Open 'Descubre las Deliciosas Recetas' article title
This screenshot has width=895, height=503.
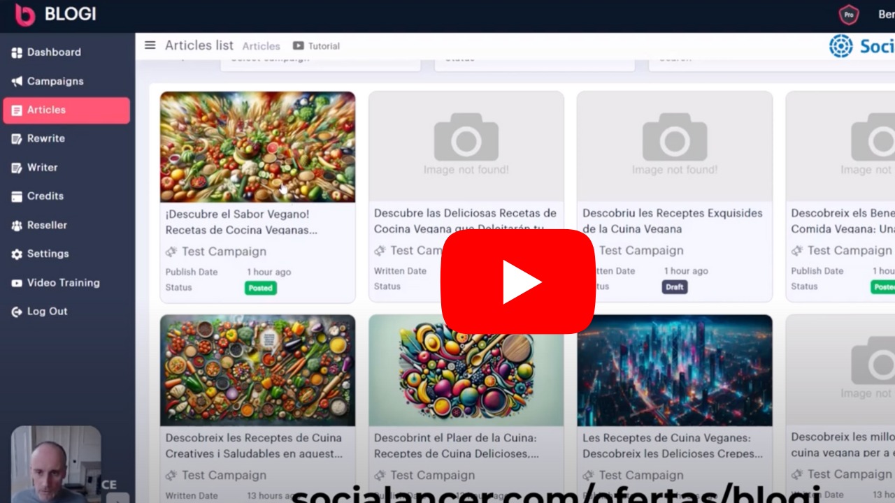465,221
